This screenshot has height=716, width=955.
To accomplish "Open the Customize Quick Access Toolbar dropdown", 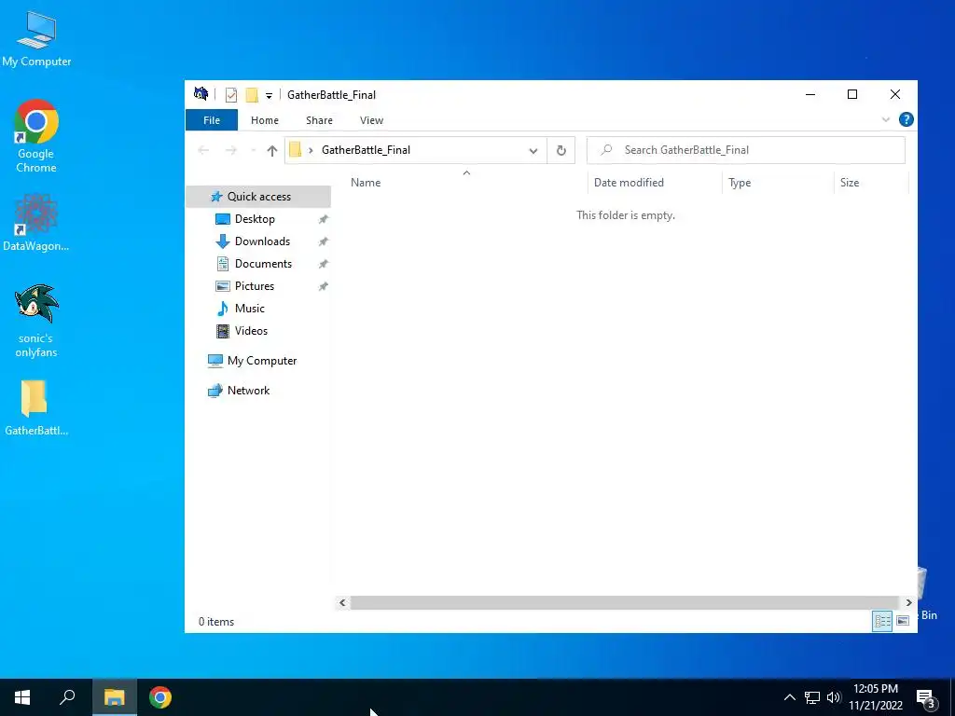I will coord(269,96).
